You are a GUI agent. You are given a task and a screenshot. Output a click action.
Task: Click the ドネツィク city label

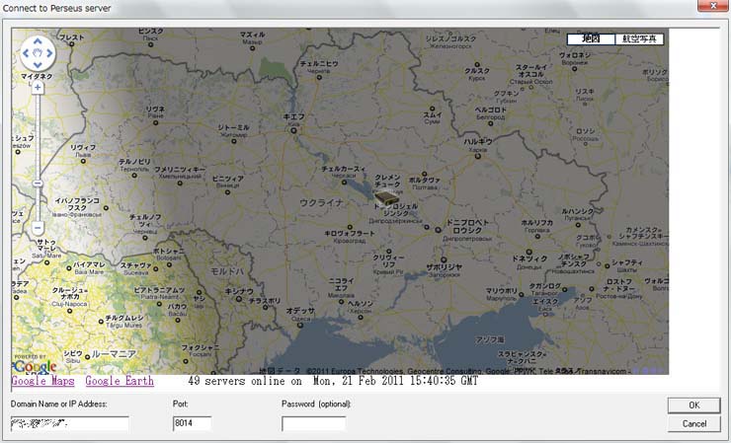click(529, 258)
